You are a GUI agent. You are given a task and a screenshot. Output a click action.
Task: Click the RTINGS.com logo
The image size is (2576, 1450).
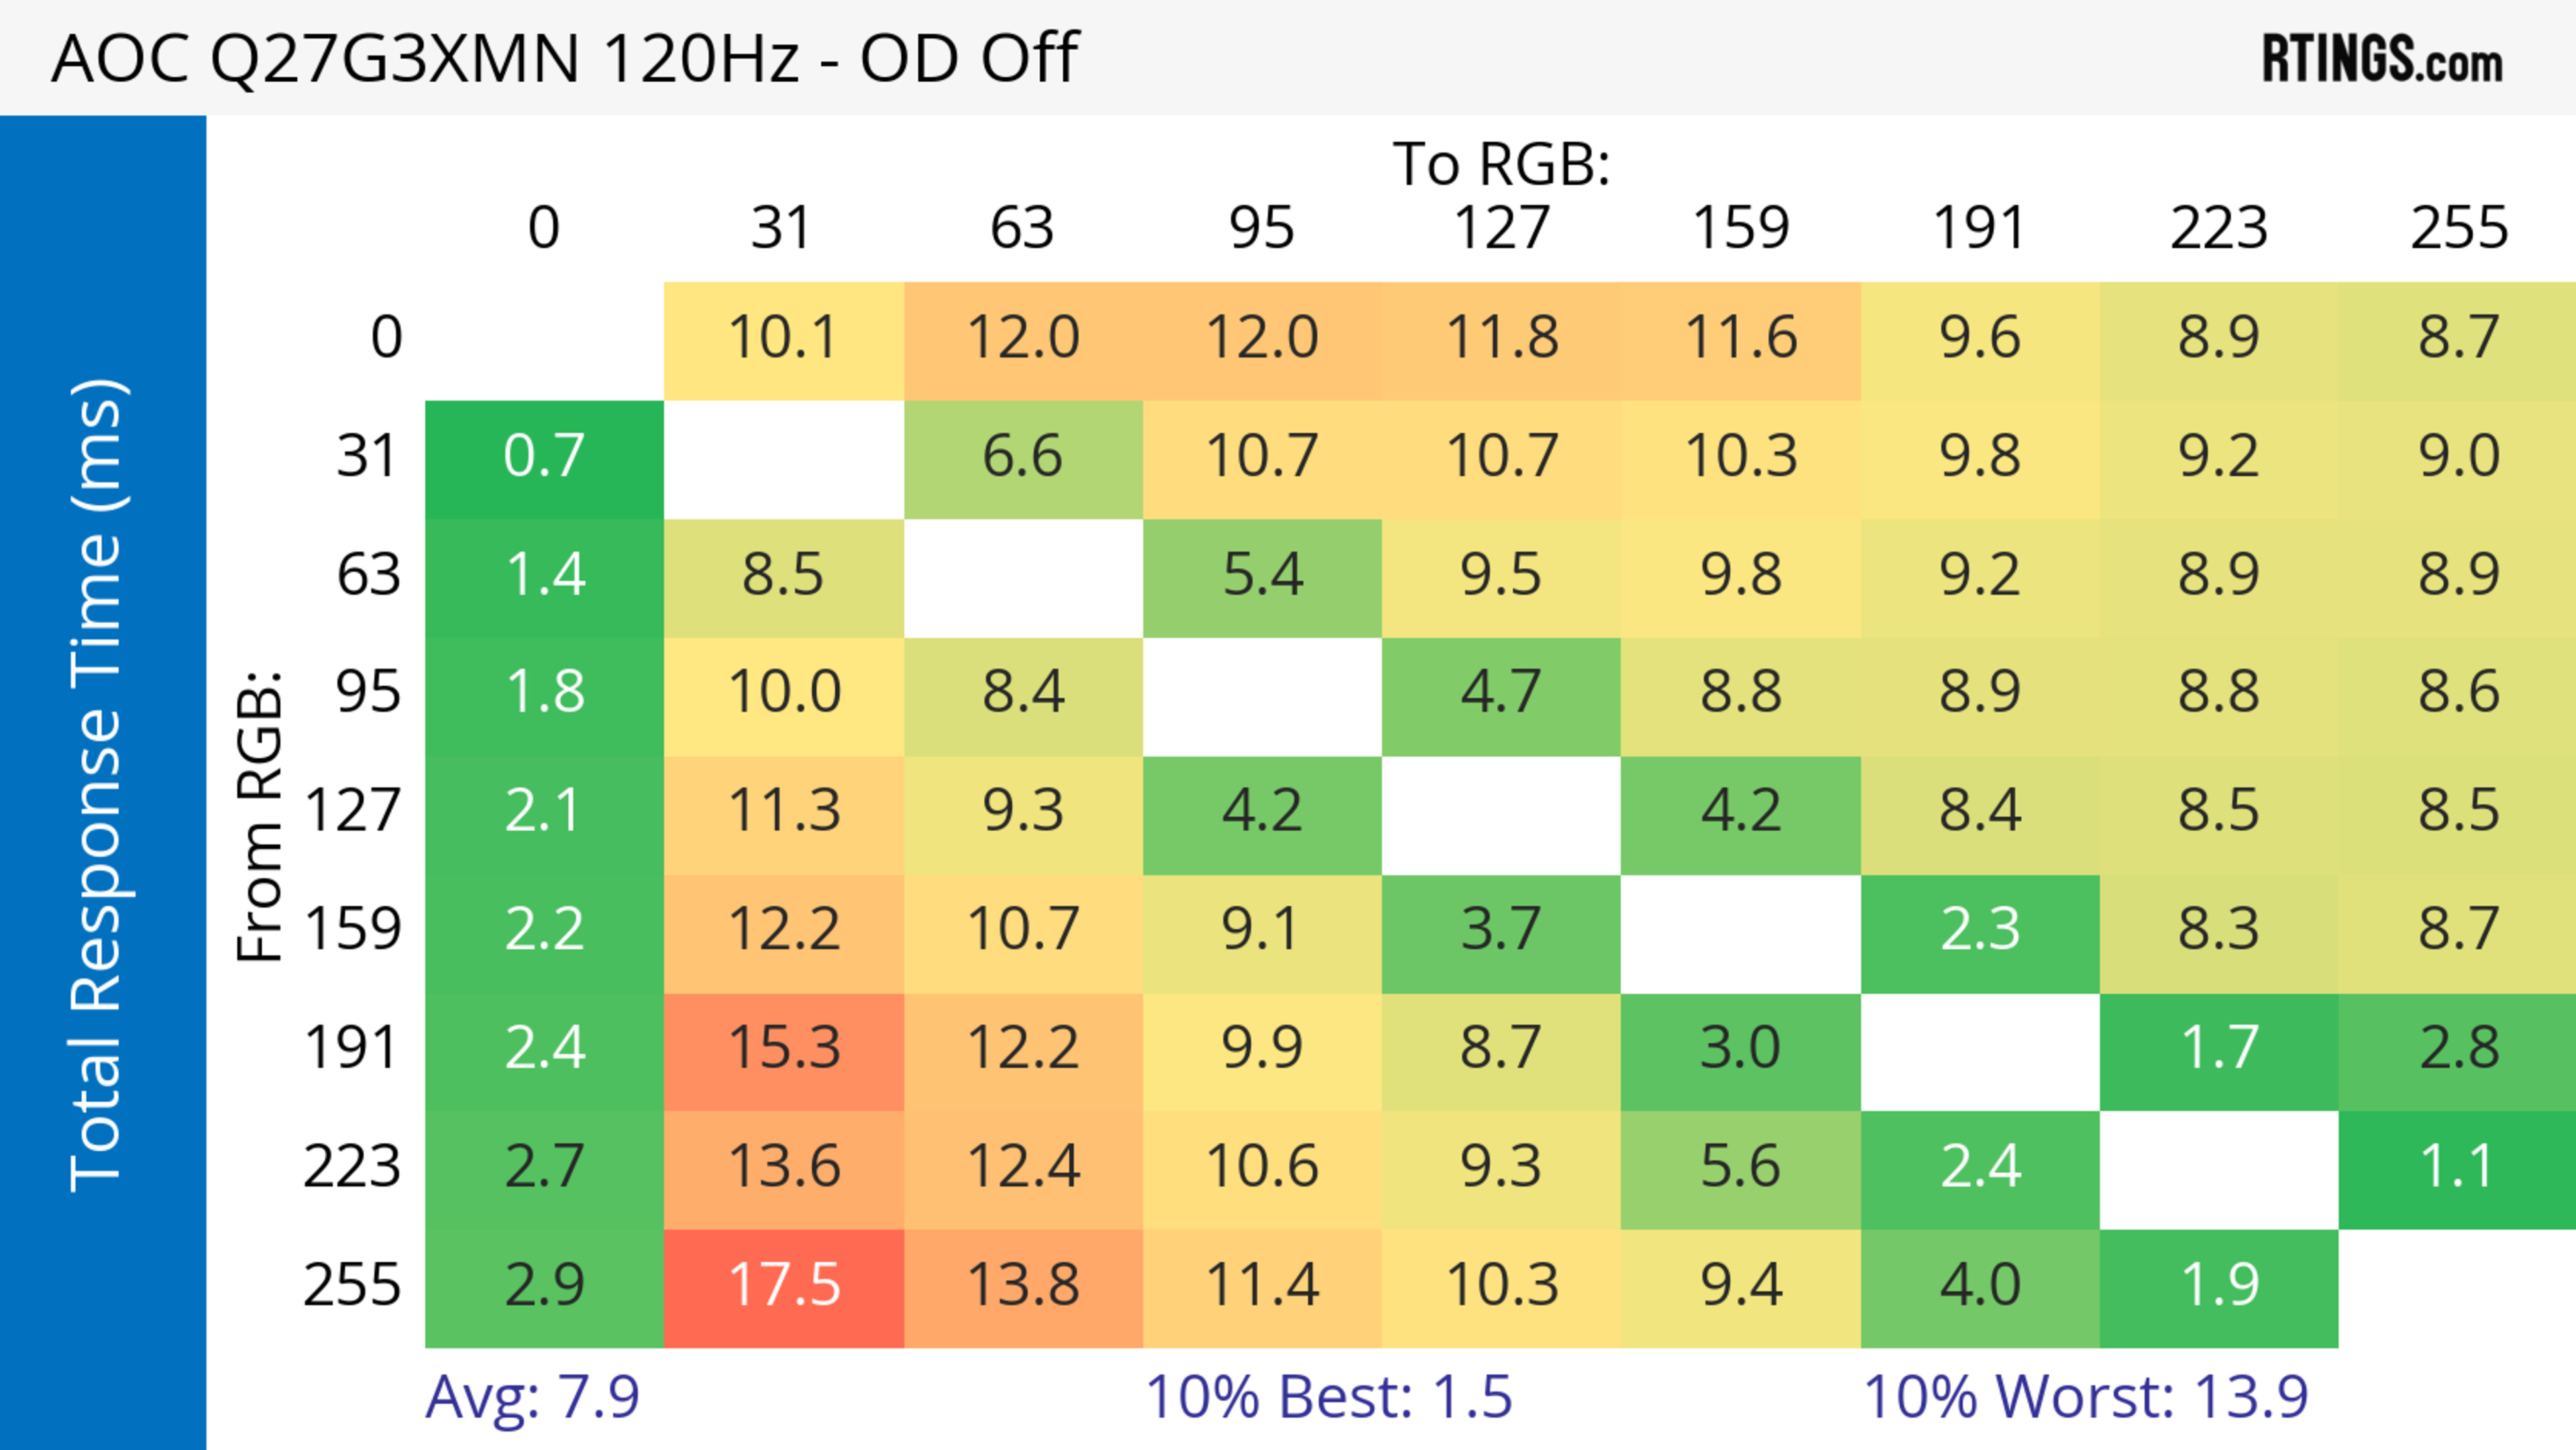2382,58
